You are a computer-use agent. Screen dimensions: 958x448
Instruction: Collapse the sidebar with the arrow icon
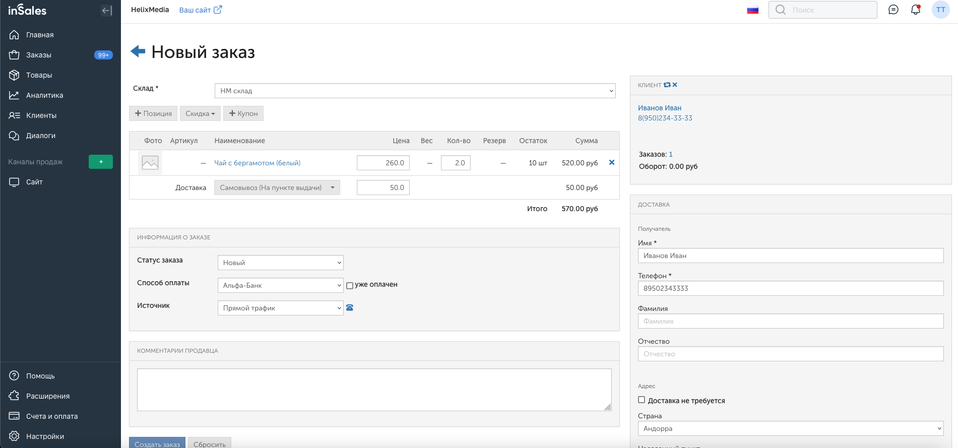106,11
